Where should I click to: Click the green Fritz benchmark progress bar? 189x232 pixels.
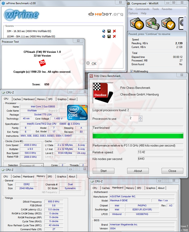coord(138,136)
